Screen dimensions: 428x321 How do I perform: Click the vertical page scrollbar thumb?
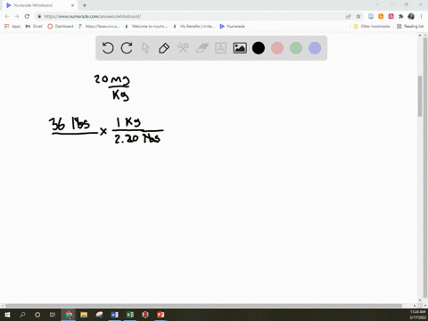(x=420, y=96)
